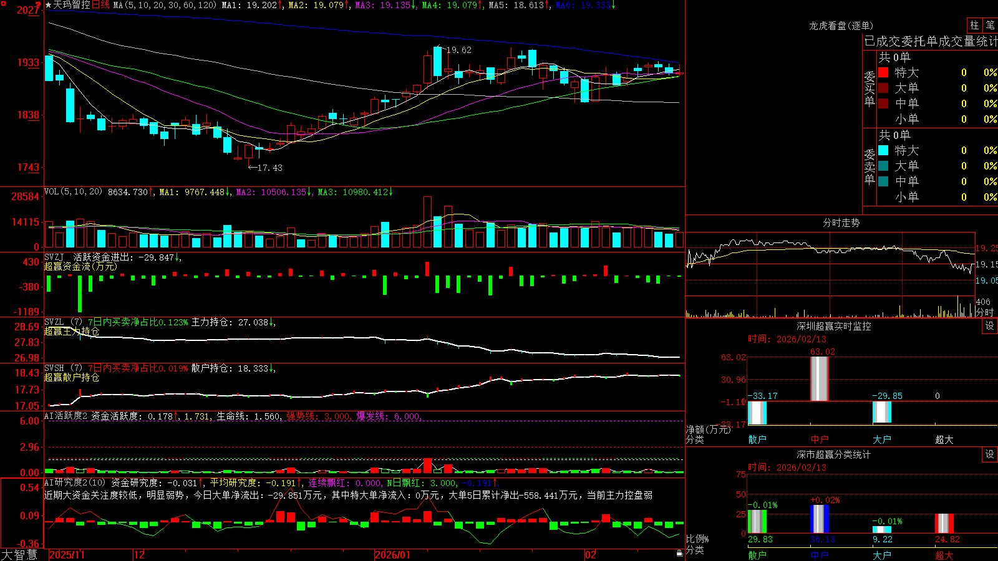This screenshot has height=561, width=998.
Task: Click the blue 中户 36.13 bar in 分类统计
Action: pyautogui.click(x=819, y=519)
